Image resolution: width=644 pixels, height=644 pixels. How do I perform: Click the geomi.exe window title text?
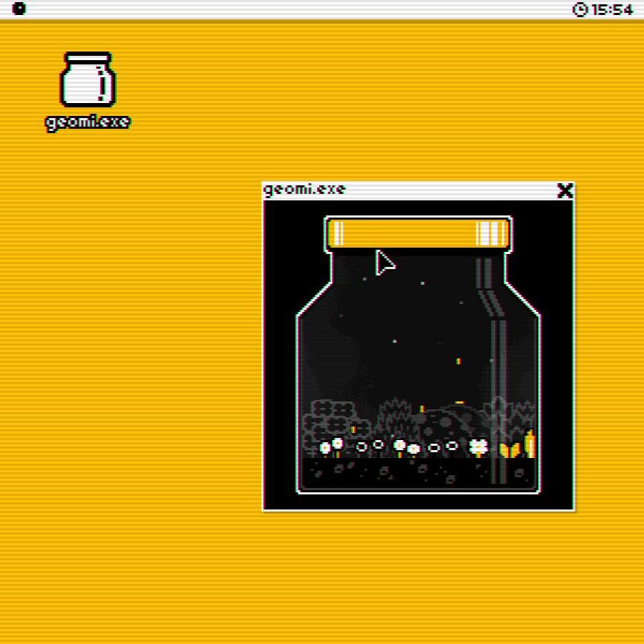(304, 190)
